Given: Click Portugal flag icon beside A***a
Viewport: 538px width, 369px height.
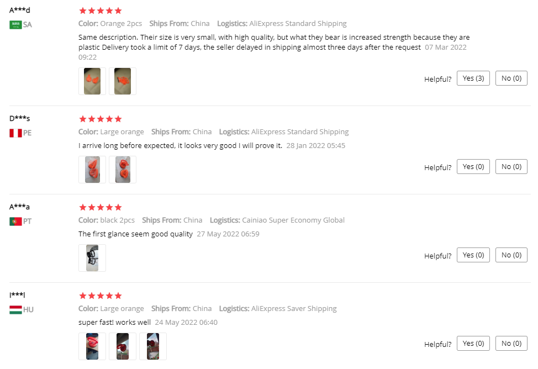Looking at the screenshot, I should tap(15, 221).
